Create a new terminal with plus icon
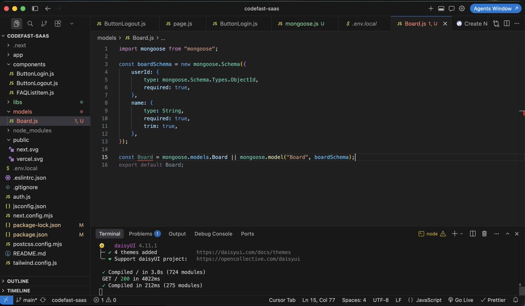Image resolution: width=525 pixels, height=306 pixels. coord(455,234)
